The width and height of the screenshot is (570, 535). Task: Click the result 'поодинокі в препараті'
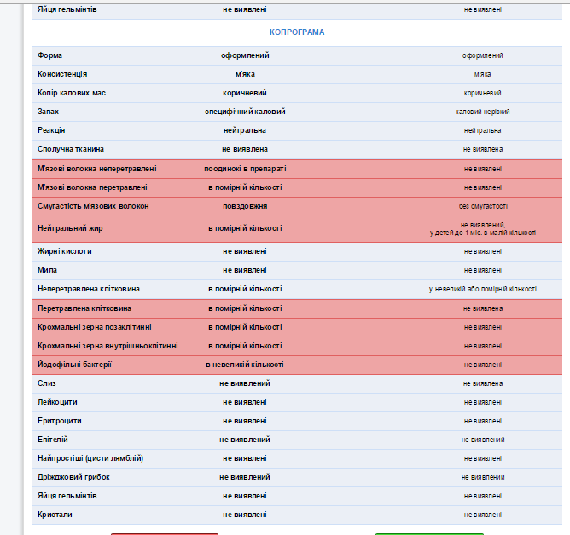(245, 169)
